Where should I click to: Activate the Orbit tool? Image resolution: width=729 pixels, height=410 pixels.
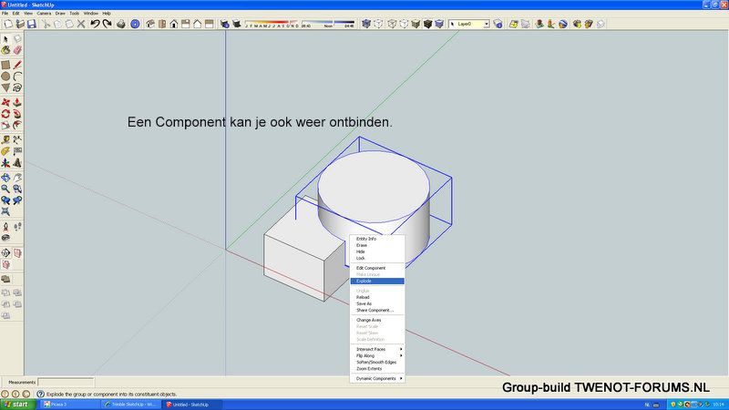click(x=5, y=177)
